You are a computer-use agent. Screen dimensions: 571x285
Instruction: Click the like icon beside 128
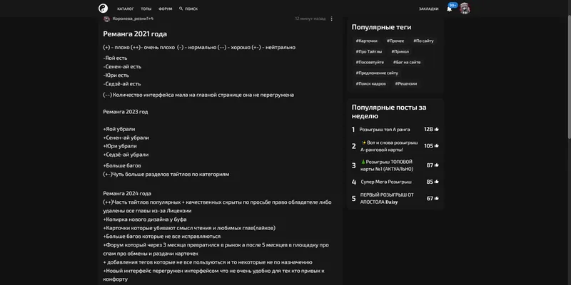click(x=437, y=130)
